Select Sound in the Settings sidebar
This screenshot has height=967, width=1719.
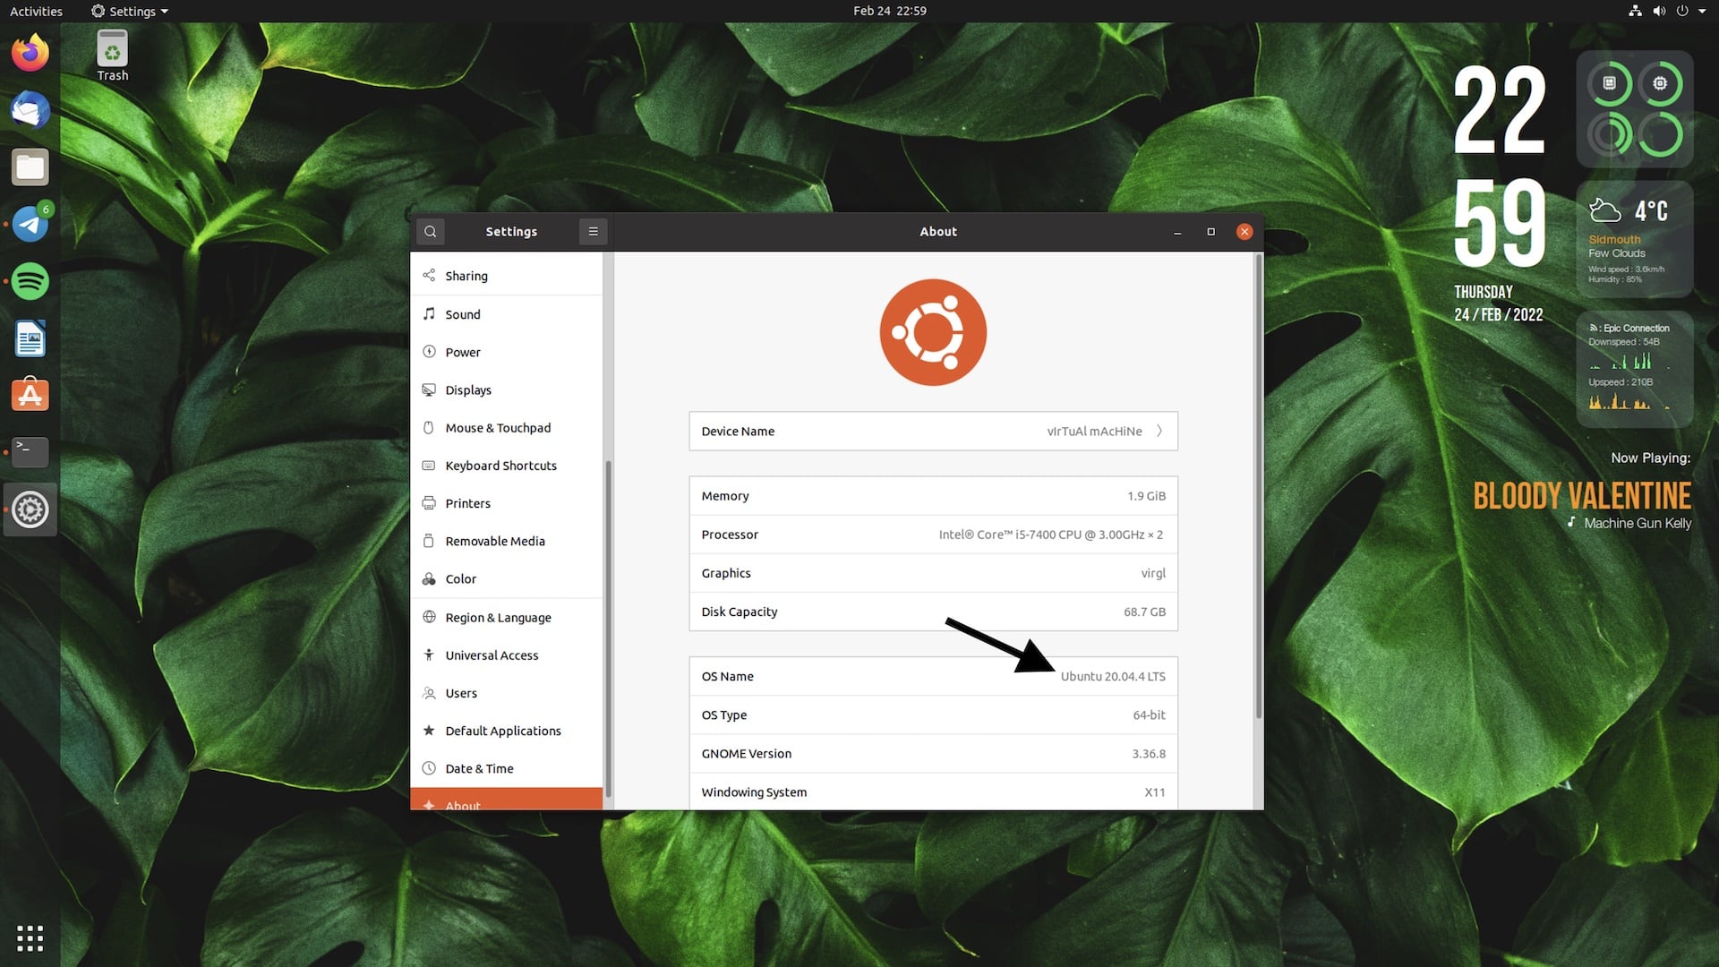point(464,313)
